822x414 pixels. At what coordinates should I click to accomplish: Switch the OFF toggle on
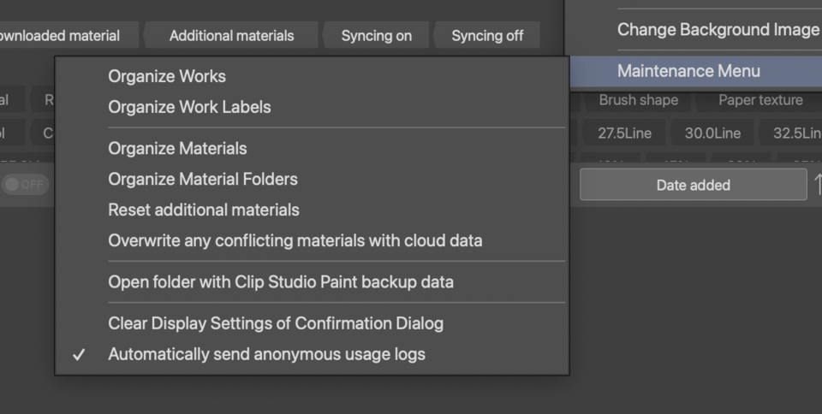pos(25,184)
